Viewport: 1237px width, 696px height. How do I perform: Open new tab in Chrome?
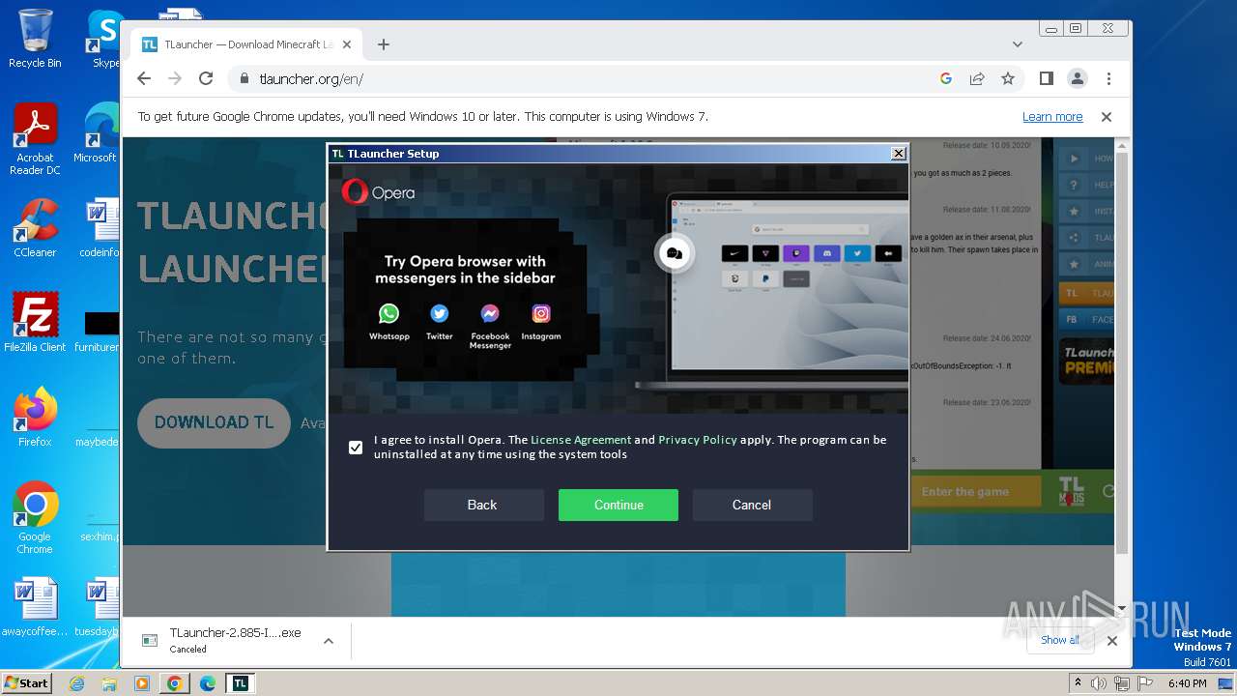[384, 44]
